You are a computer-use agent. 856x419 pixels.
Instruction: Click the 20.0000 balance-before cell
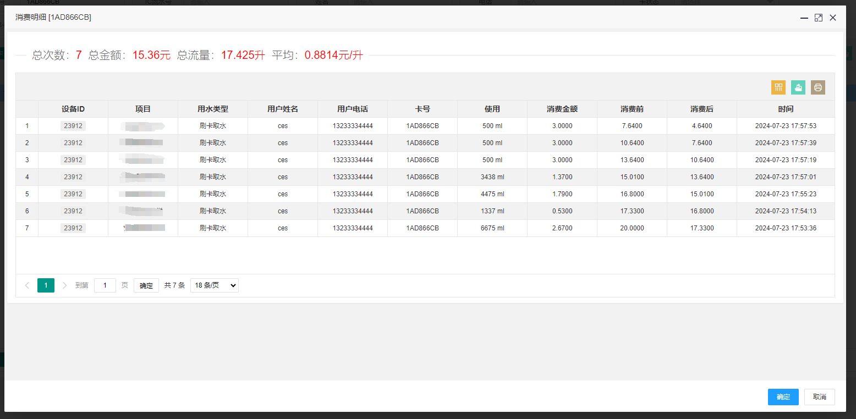632,228
